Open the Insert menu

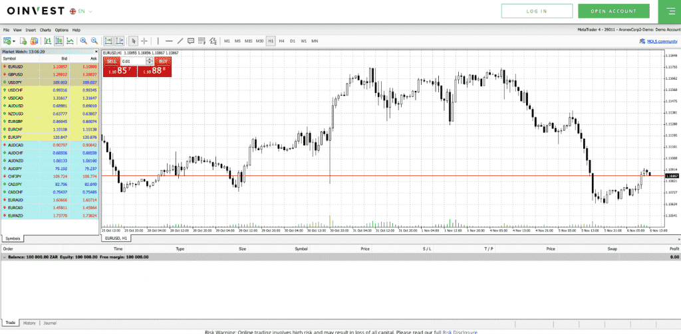pyautogui.click(x=31, y=30)
